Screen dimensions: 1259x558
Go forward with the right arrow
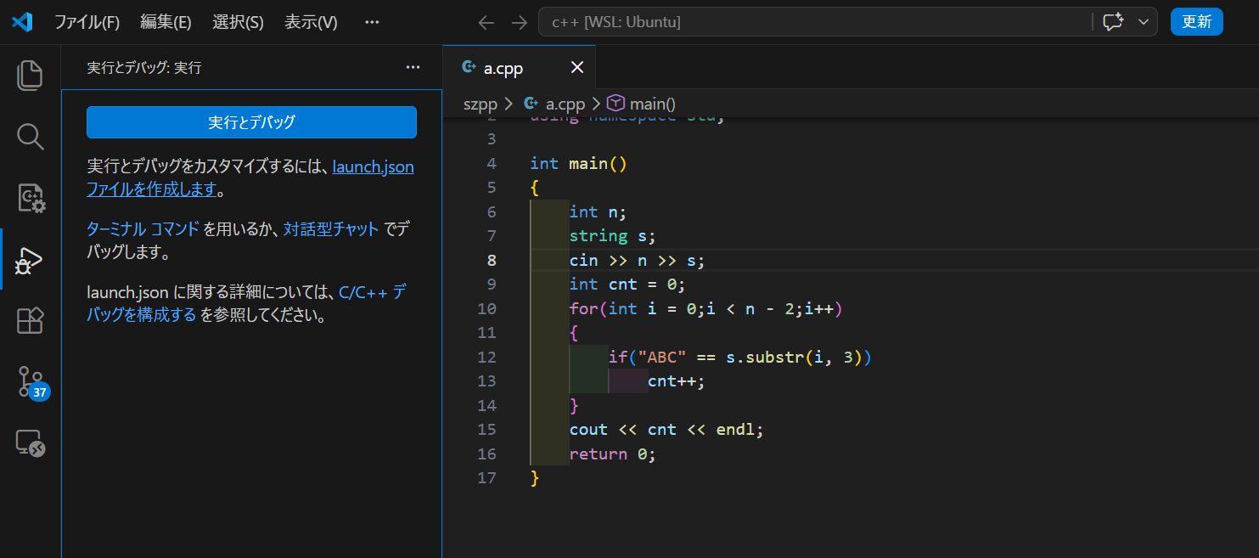pyautogui.click(x=519, y=22)
